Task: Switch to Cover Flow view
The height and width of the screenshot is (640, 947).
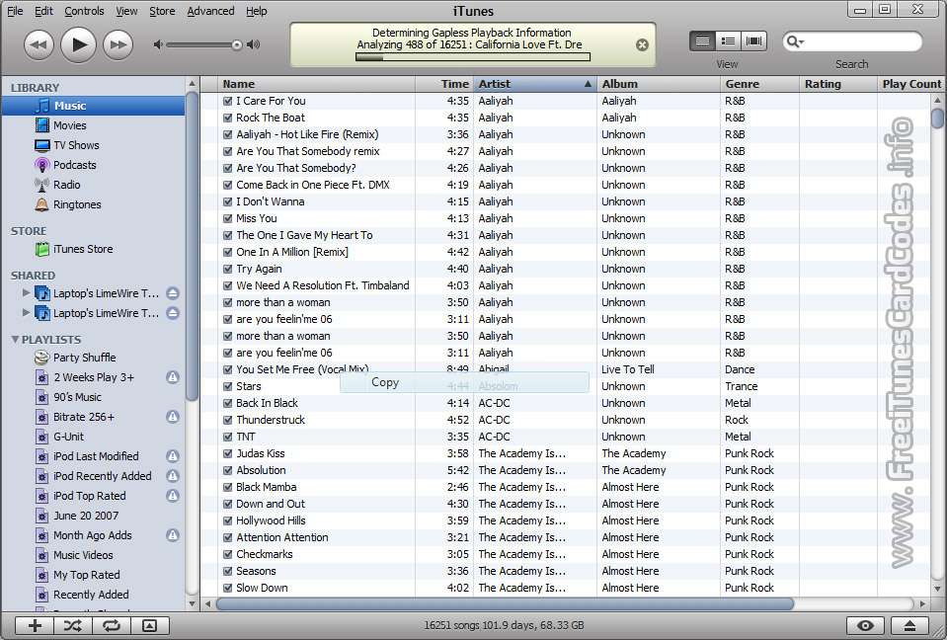Action: tap(753, 41)
